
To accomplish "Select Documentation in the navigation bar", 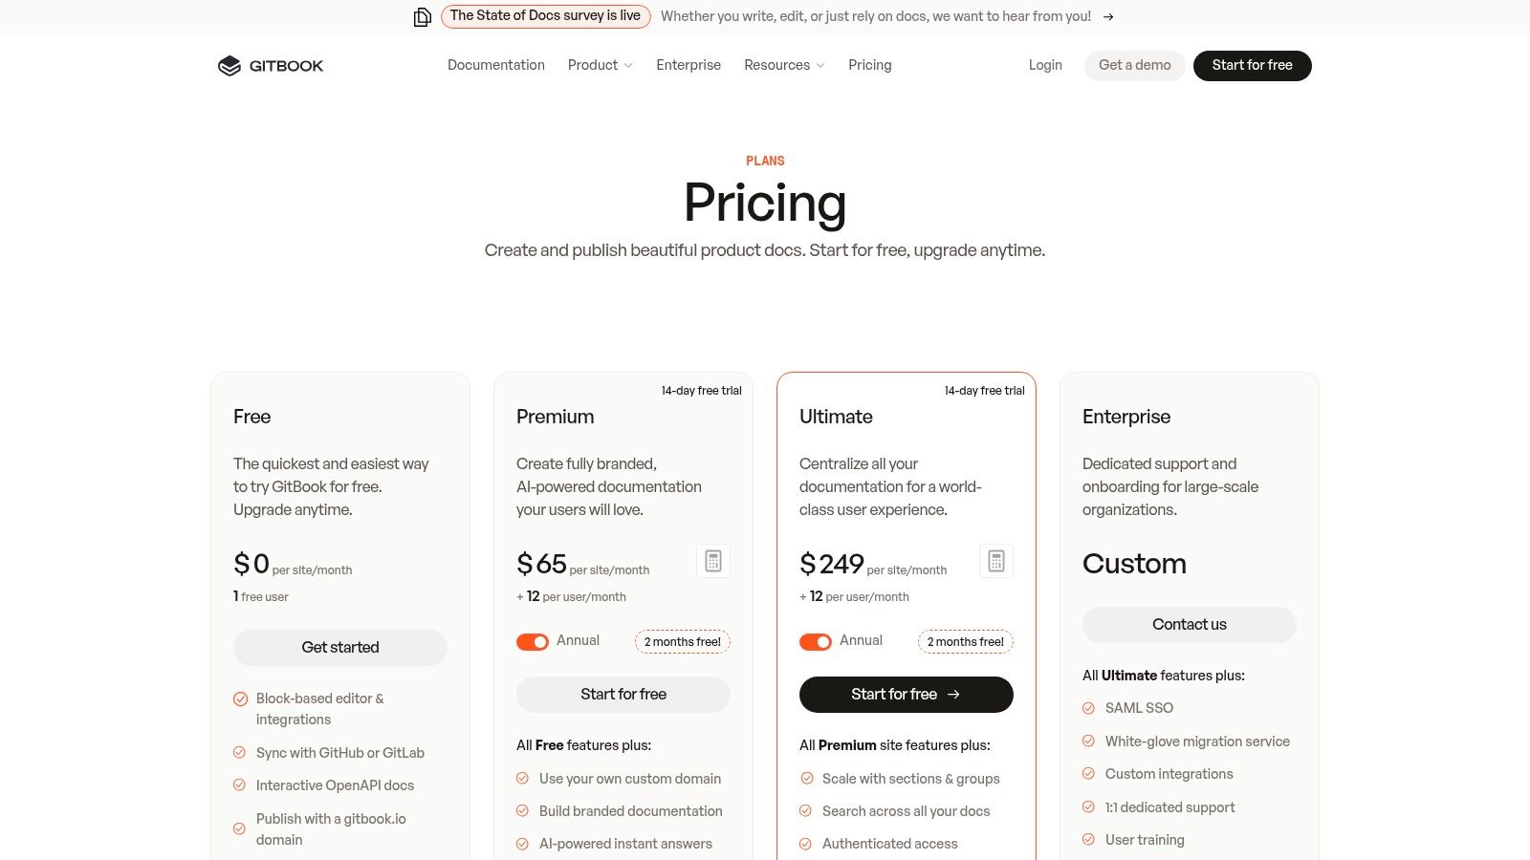I will pos(496,65).
